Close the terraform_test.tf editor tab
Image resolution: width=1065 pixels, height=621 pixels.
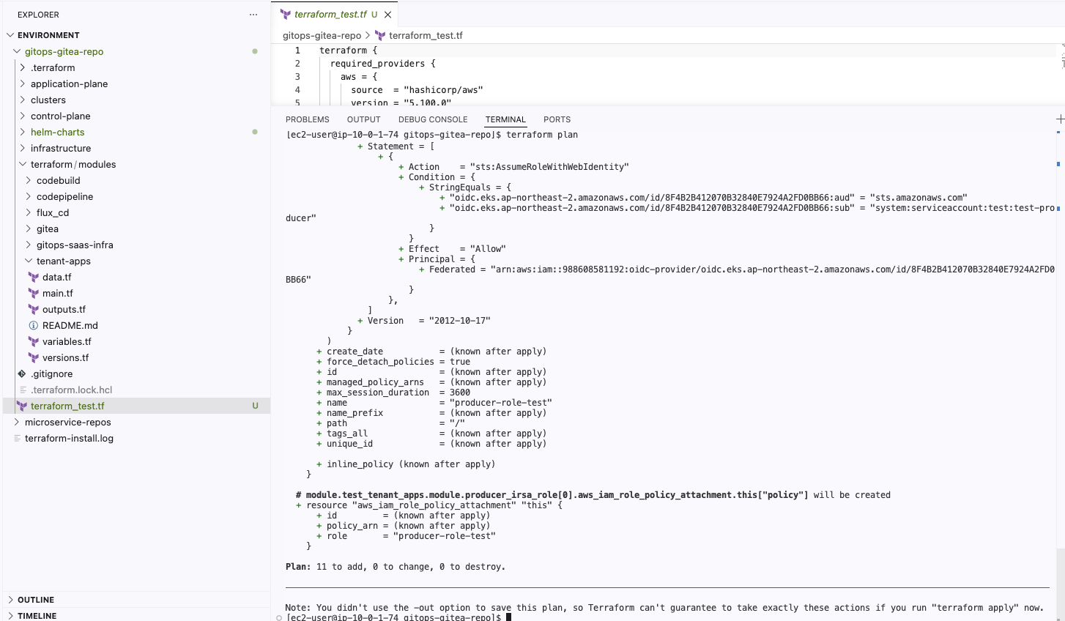point(388,15)
